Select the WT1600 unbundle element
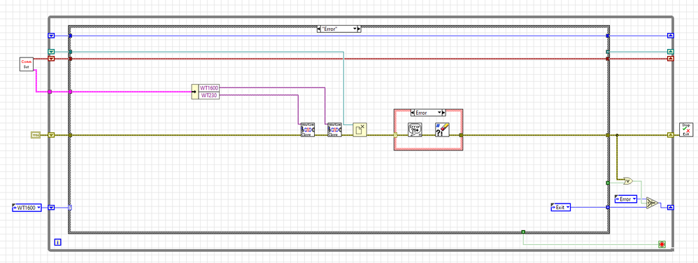Image resolution: width=698 pixels, height=263 pixels. pyautogui.click(x=209, y=88)
